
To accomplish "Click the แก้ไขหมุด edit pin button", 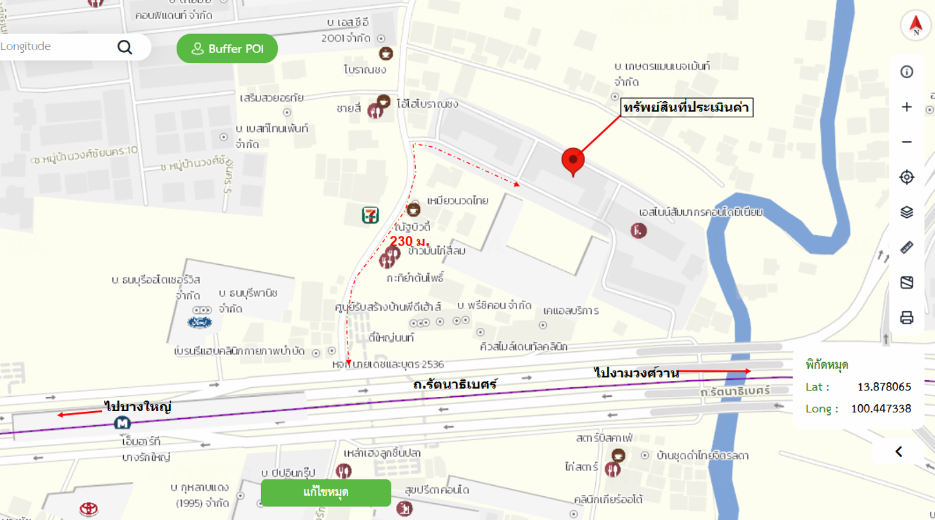I will pos(326,493).
